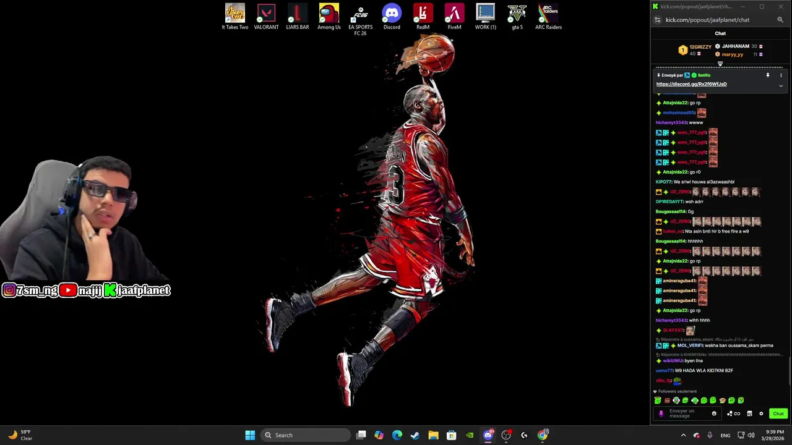Click the first quick emote above message box
The height and width of the screenshot is (445, 792).
coord(658,400)
